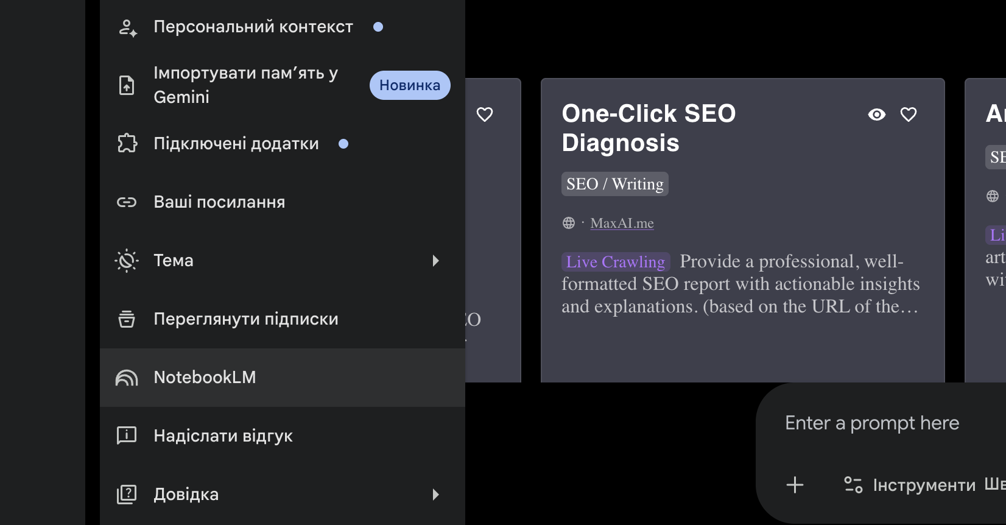Click the Новинка badge
The image size is (1006, 525).
click(x=410, y=85)
